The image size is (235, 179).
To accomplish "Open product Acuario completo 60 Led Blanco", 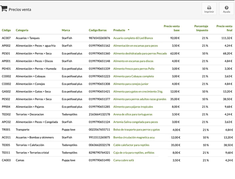I will [x=133, y=38].
